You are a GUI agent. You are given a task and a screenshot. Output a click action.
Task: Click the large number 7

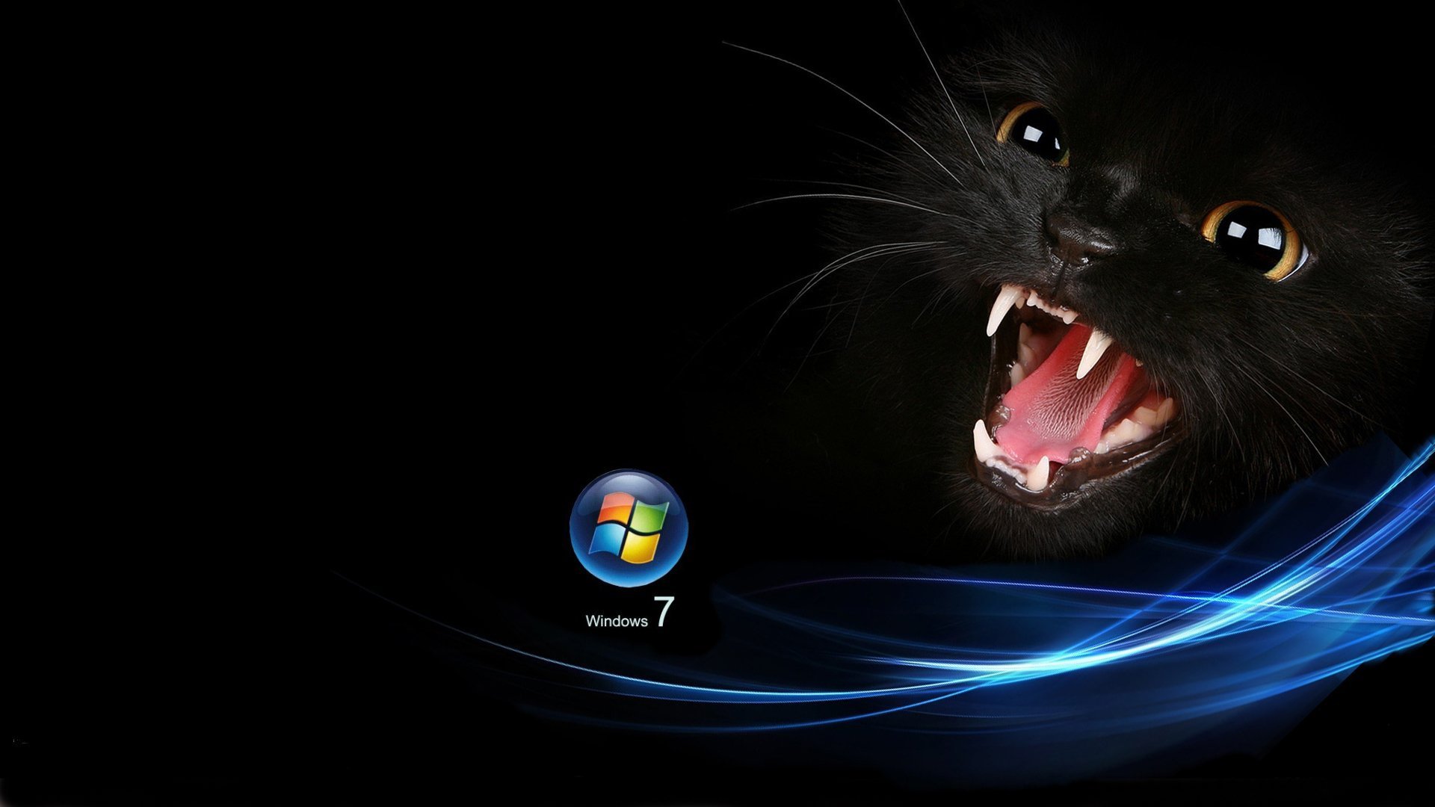tap(663, 612)
